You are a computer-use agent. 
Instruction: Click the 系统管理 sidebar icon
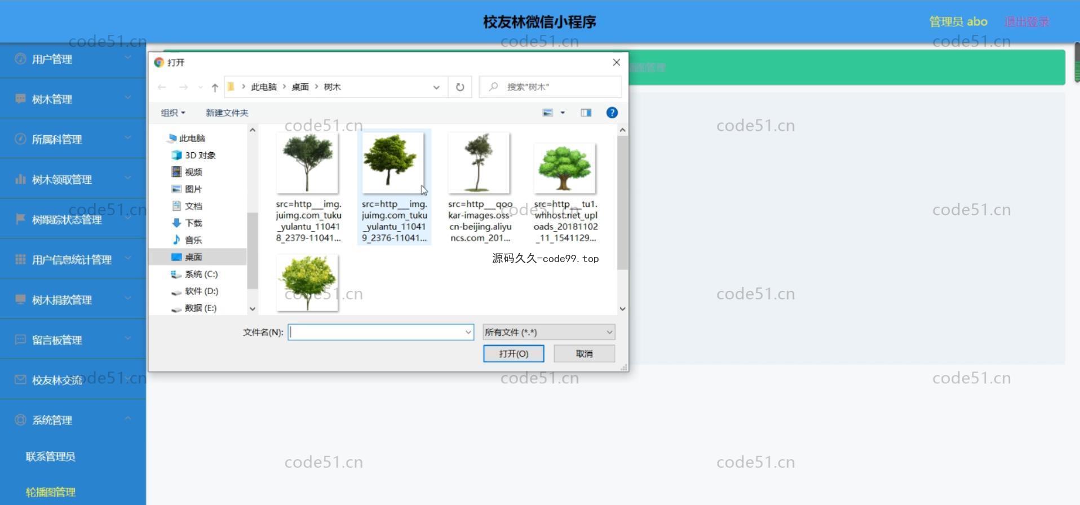[x=20, y=419]
